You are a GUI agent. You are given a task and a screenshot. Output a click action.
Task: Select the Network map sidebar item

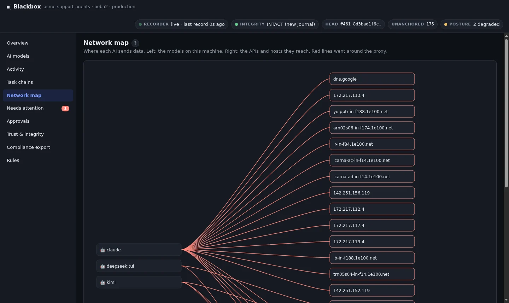(38, 95)
